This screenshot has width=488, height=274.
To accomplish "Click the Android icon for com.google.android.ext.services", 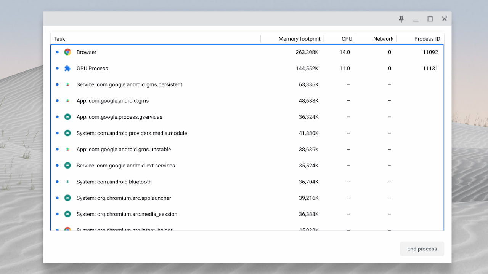I will (x=67, y=166).
